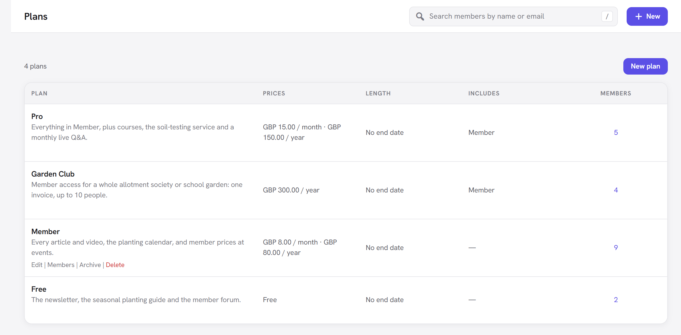Select the GBP 8.00 / month price cell
The image size is (681, 335).
click(300, 248)
